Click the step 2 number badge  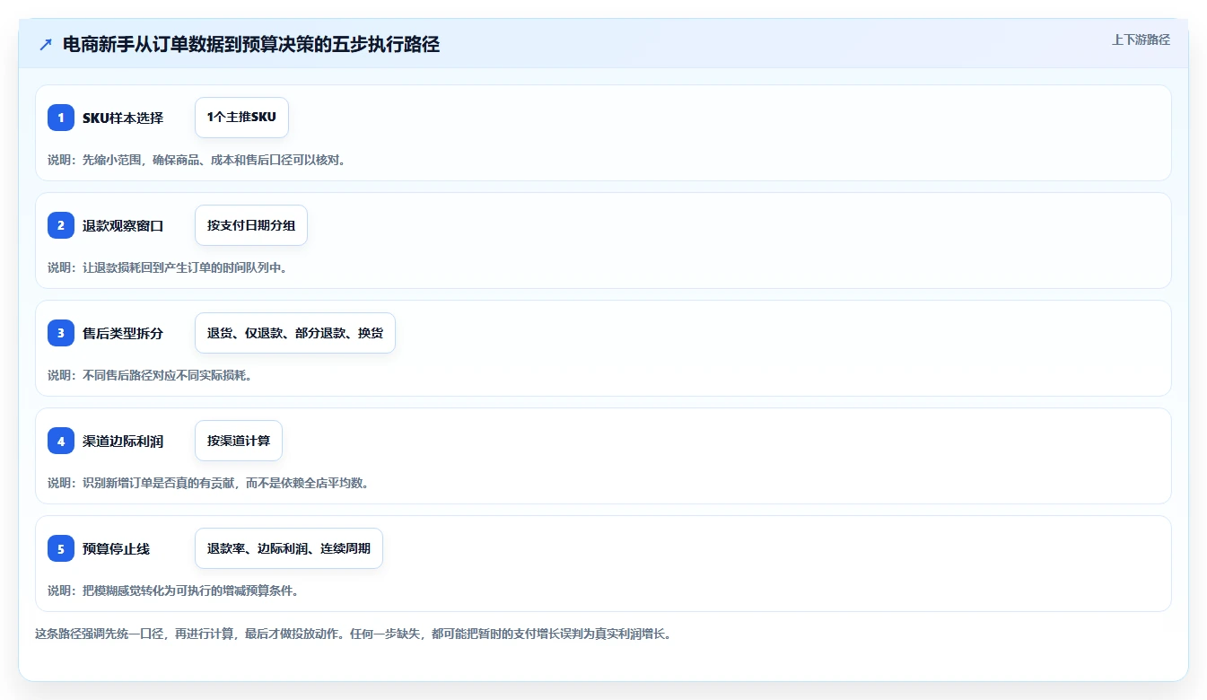click(61, 225)
